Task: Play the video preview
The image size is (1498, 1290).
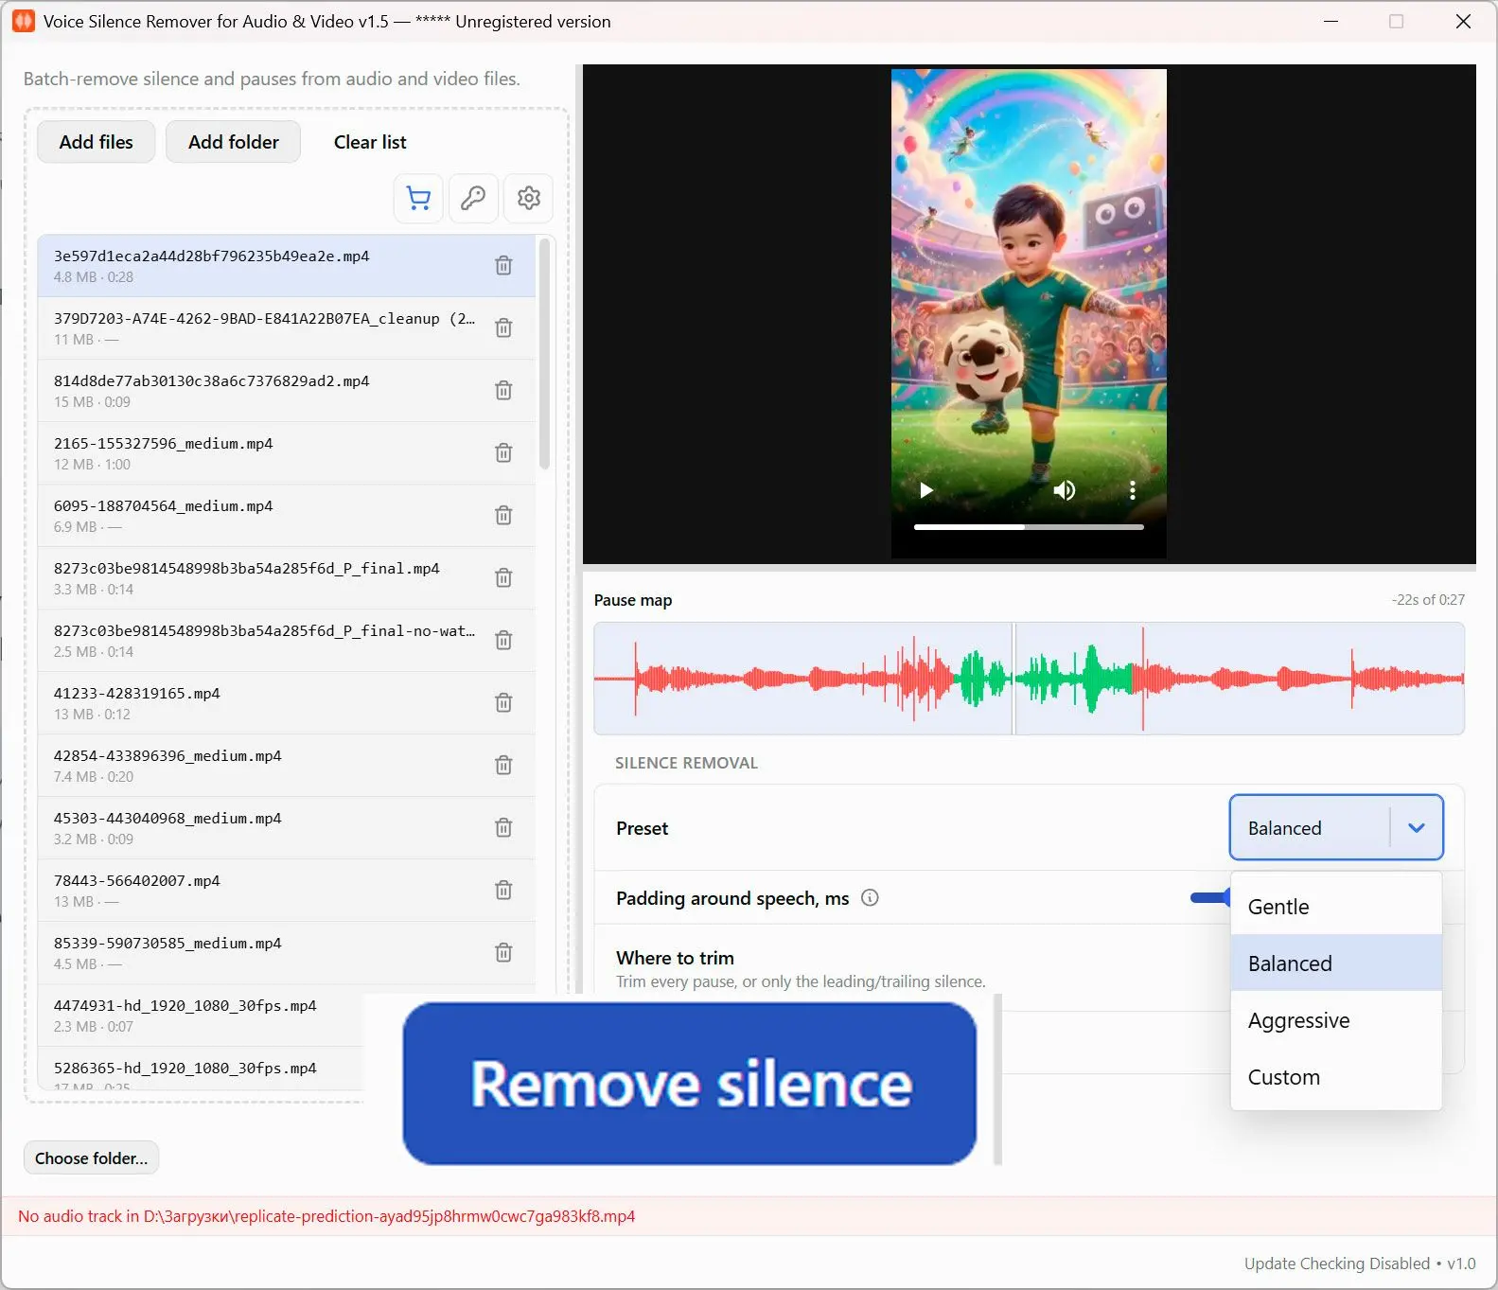Action: [926, 490]
